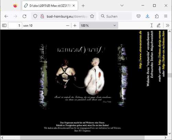Zoom out with the minus button
The image size is (172, 140).
68,25
